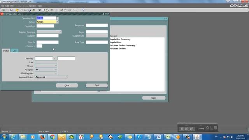This screenshot has height=140, width=249.
Task: Open Google Chrome from the taskbar
Action: (52, 137)
